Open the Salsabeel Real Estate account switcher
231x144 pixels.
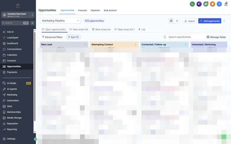point(18,15)
